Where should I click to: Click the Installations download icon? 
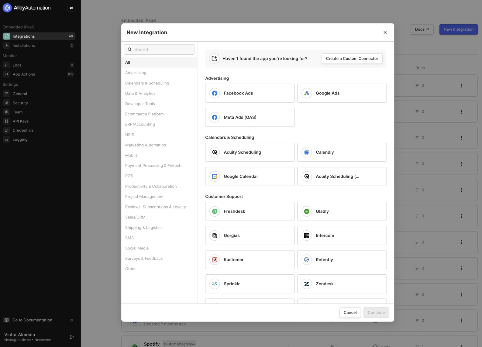[7, 46]
